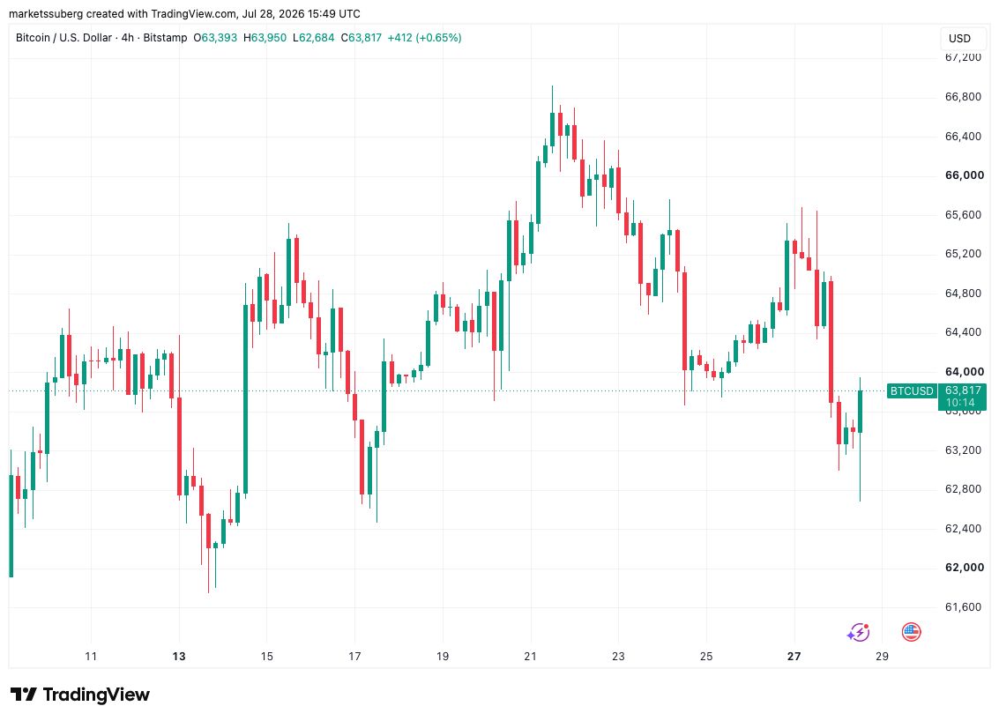Click the 10:14 countdown timer label
This screenshot has height=721, width=999.
[960, 403]
